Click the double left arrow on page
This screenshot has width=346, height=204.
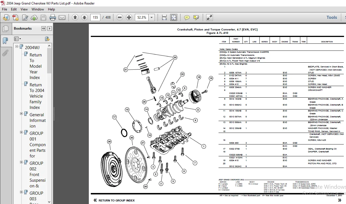(x=95, y=200)
